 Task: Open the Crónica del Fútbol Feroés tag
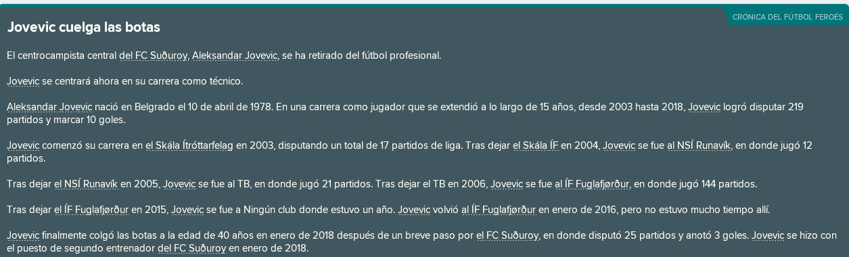click(787, 16)
